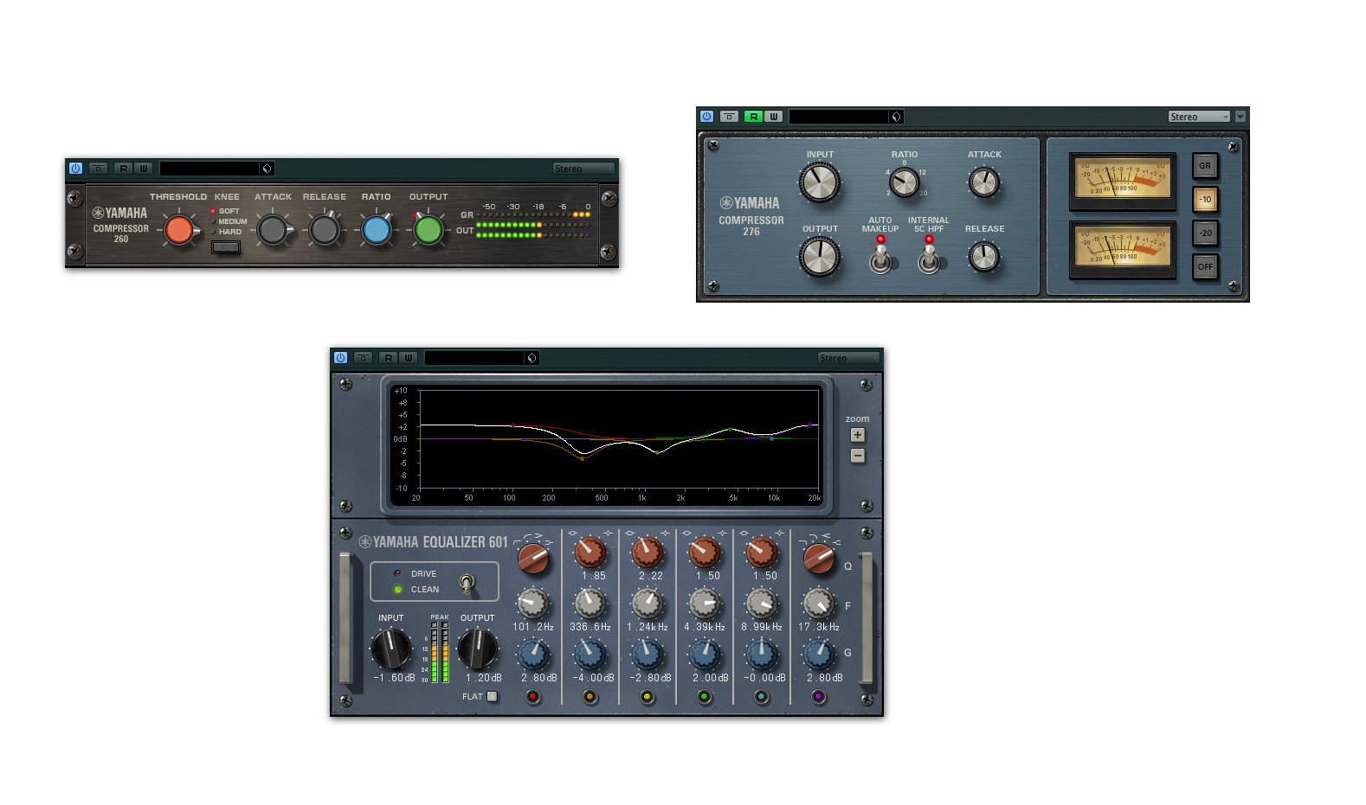The width and height of the screenshot is (1366, 805).
Task: Adjust the green Output knob on Compressor 260
Action: point(428,230)
